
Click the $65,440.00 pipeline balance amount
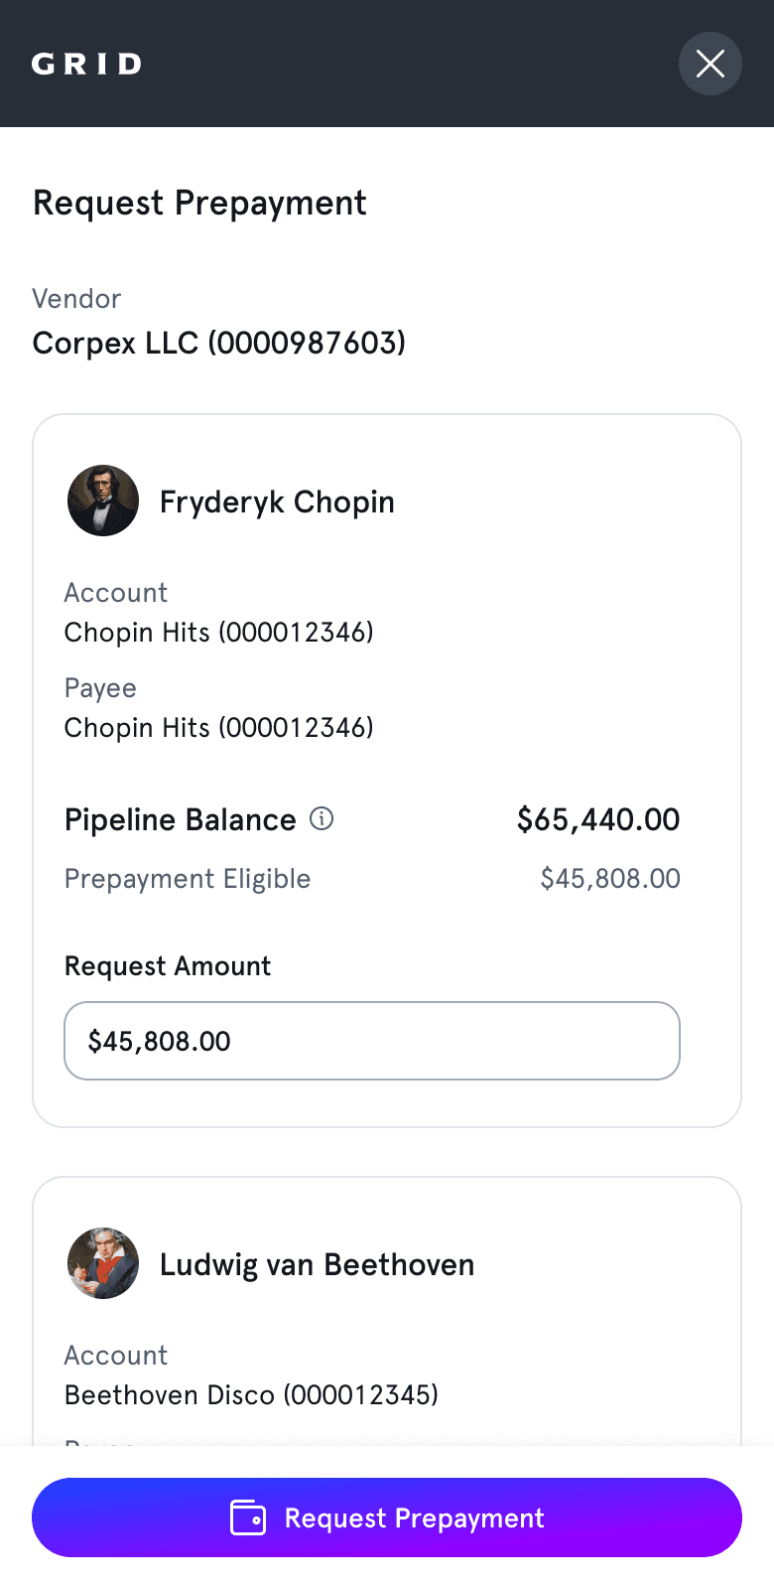[x=598, y=819]
